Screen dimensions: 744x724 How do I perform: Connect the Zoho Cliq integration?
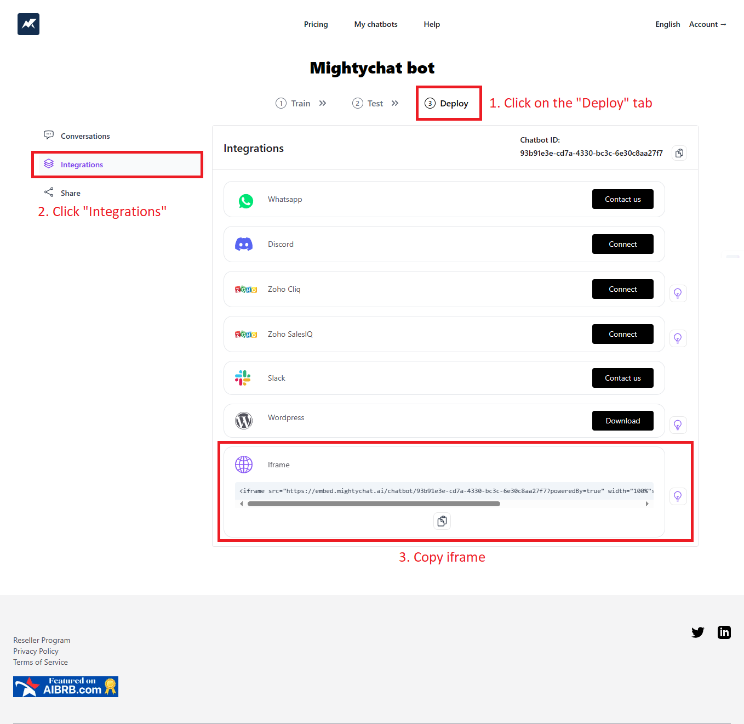tap(623, 289)
